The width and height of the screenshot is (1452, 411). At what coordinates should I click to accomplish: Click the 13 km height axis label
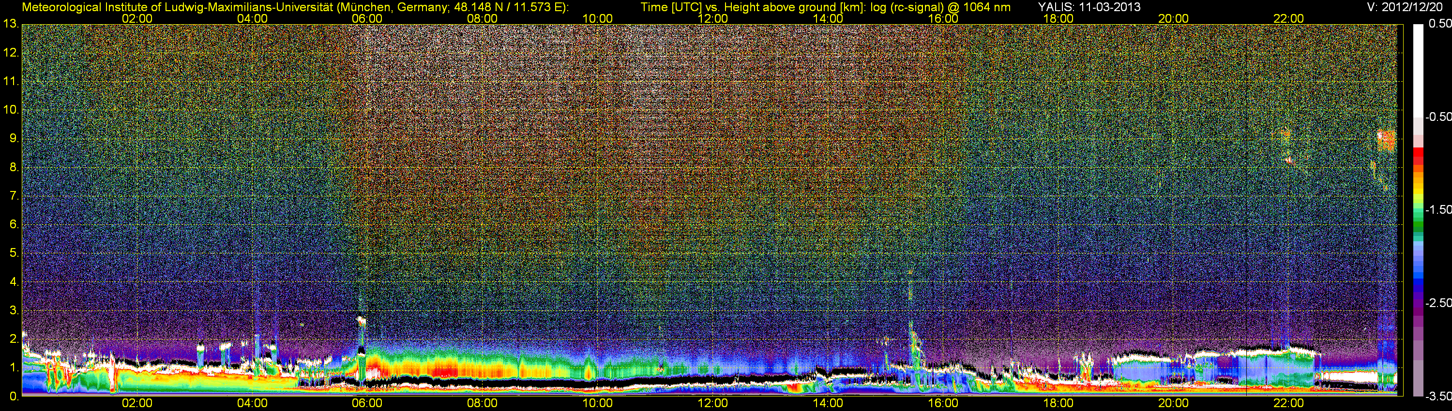click(10, 24)
